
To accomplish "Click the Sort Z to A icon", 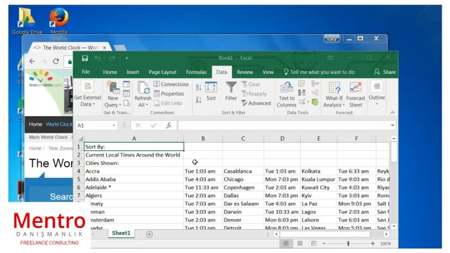I will [198, 100].
